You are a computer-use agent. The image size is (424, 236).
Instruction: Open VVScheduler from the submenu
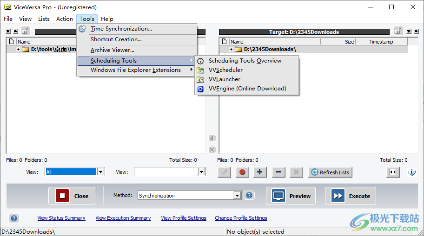(225, 70)
